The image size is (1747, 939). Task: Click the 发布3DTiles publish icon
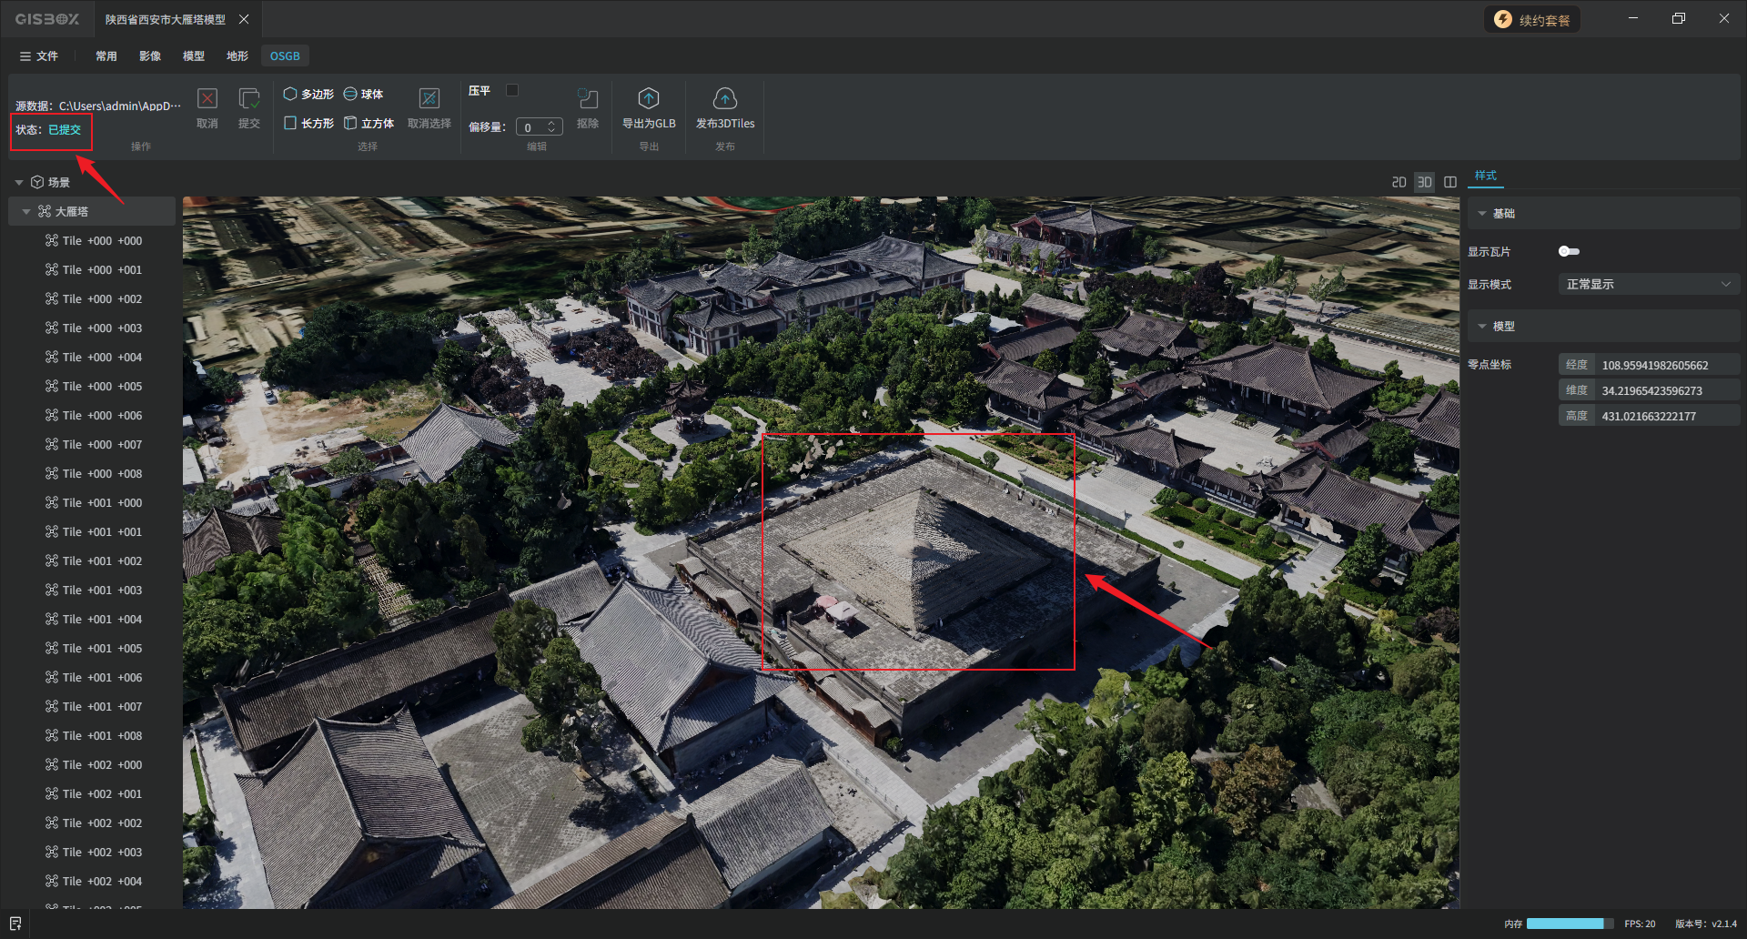click(724, 99)
